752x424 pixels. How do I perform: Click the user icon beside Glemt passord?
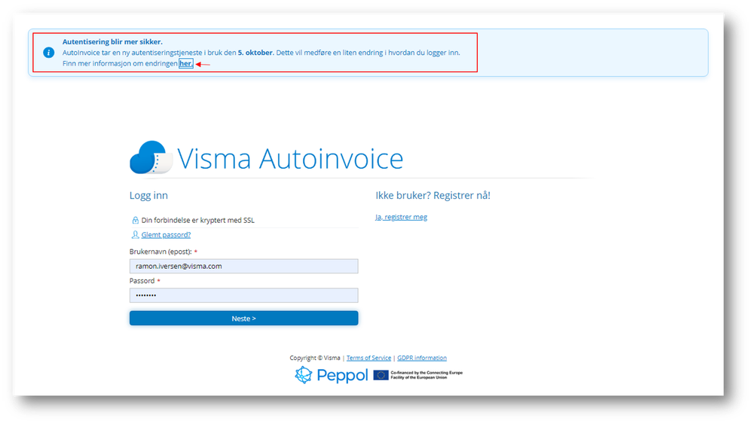(135, 235)
